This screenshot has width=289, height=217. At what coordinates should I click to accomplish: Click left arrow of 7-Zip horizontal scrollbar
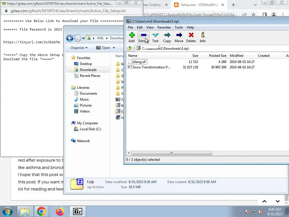point(129,153)
